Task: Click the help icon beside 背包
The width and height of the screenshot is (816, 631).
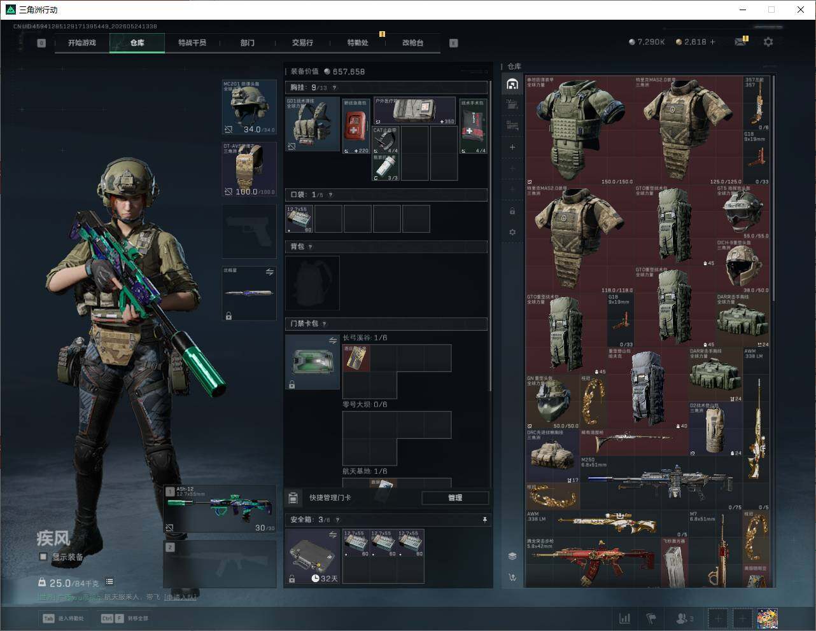Action: 310,247
